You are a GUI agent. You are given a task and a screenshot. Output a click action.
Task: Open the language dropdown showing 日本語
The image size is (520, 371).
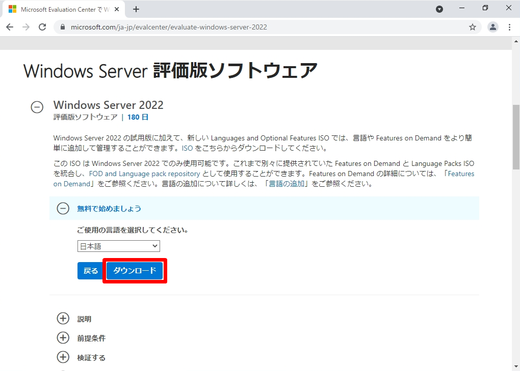pos(119,246)
